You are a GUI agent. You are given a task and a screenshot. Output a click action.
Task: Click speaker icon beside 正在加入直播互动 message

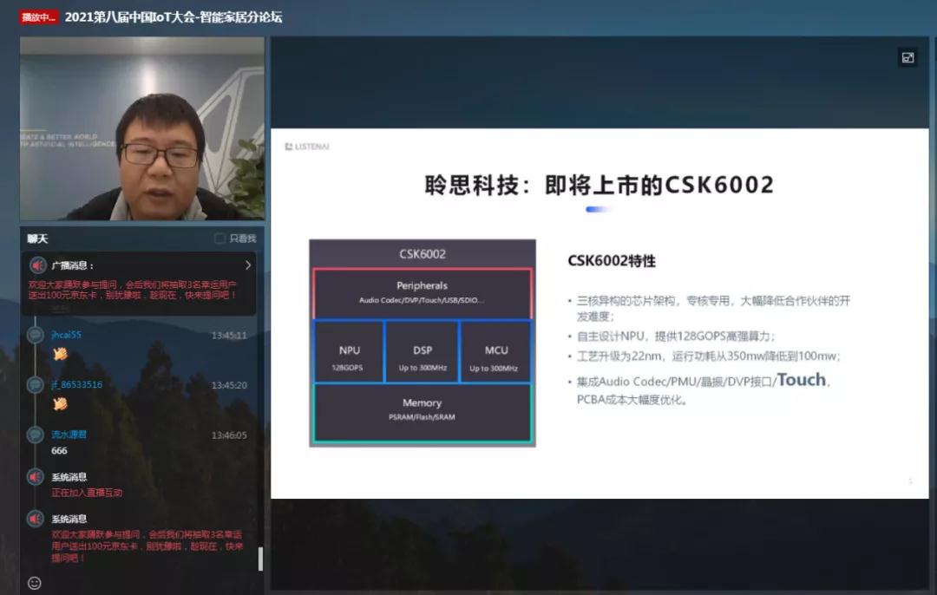pyautogui.click(x=35, y=477)
